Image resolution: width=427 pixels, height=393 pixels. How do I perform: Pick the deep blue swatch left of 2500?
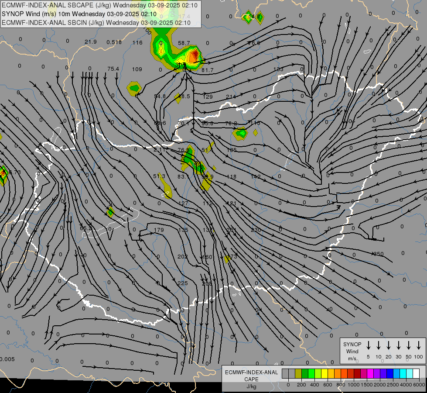[x=389, y=374]
